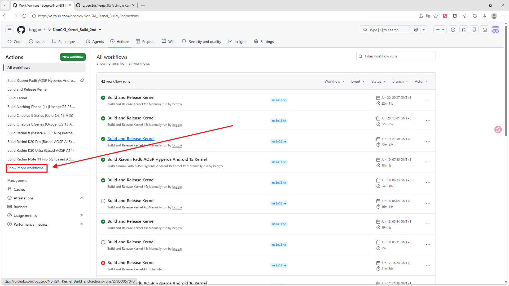Screen dimensions: 509x286
Task: Switch to the Pull requests tab
Action: 65,42
